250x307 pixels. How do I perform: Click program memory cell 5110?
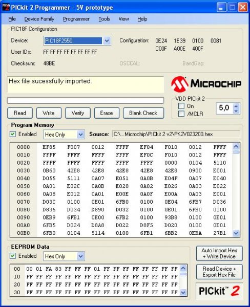click(x=220, y=163)
